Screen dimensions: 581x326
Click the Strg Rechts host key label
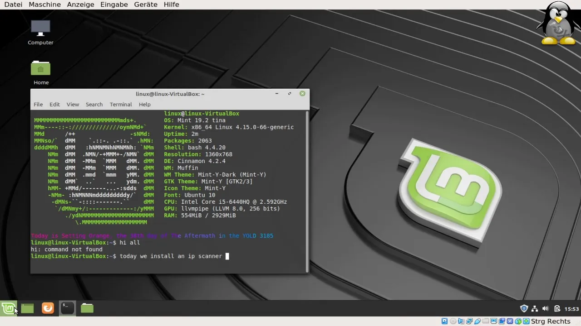coord(551,321)
